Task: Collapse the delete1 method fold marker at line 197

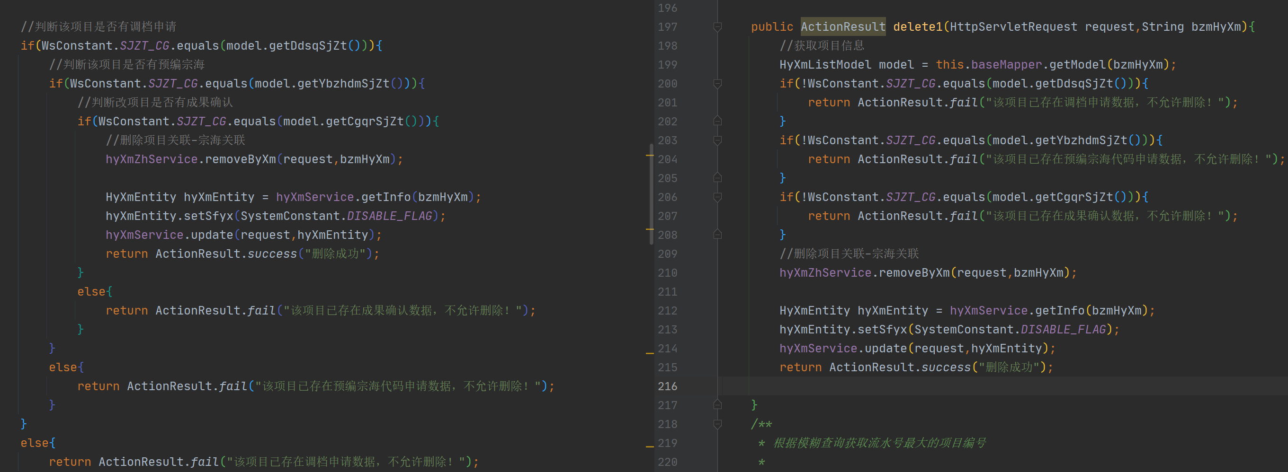Action: [x=717, y=27]
